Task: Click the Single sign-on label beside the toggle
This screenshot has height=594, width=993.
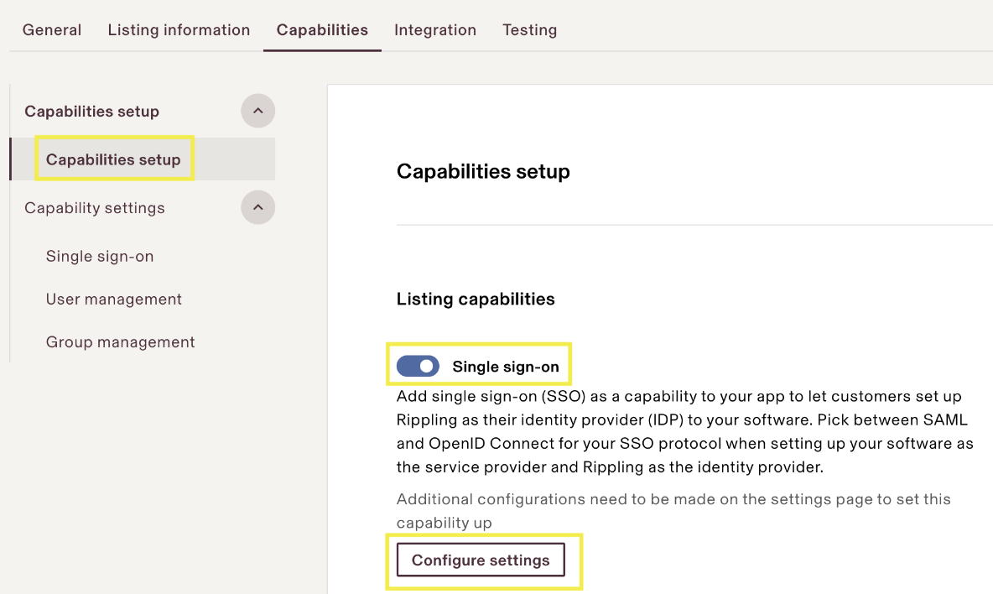Action: point(505,367)
